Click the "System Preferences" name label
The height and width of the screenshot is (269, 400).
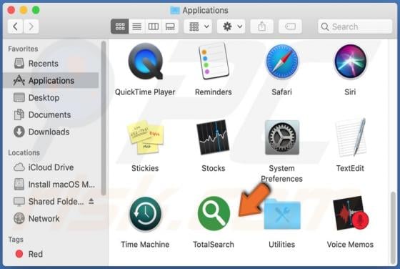tap(281, 173)
